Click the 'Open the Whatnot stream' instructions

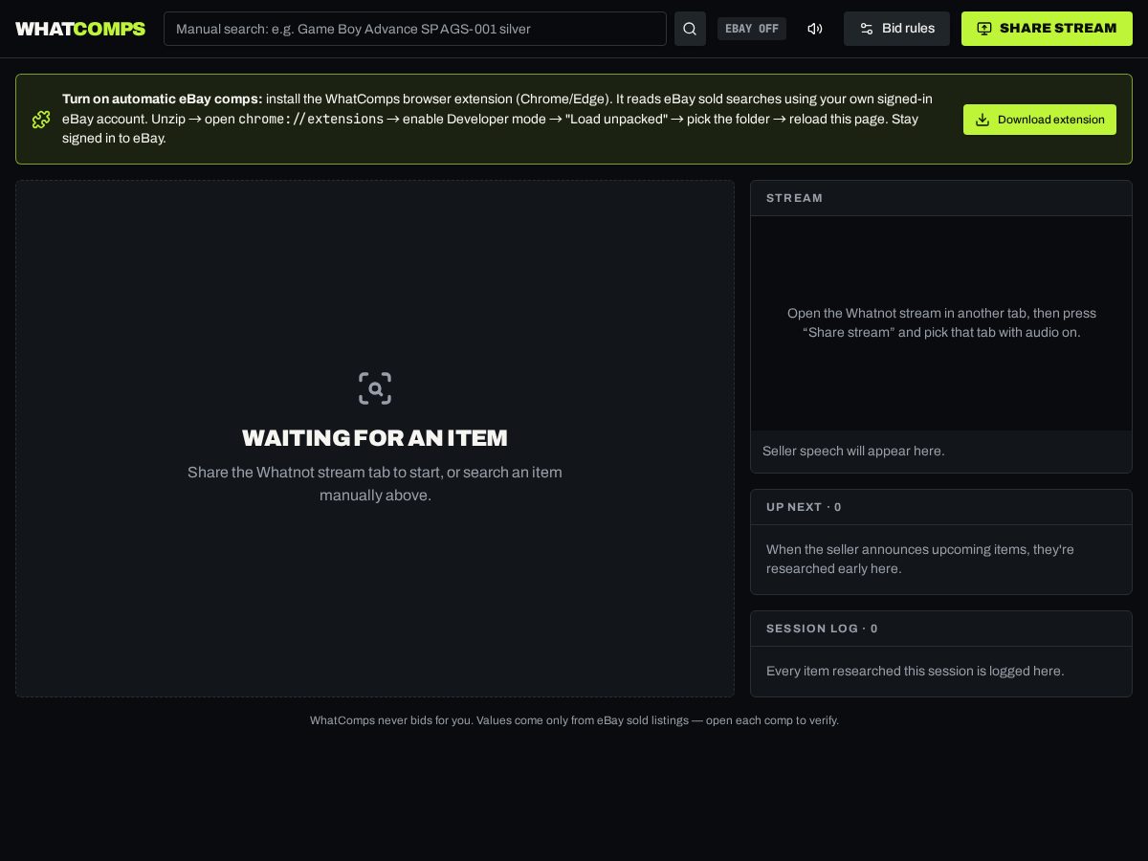pyautogui.click(x=941, y=322)
